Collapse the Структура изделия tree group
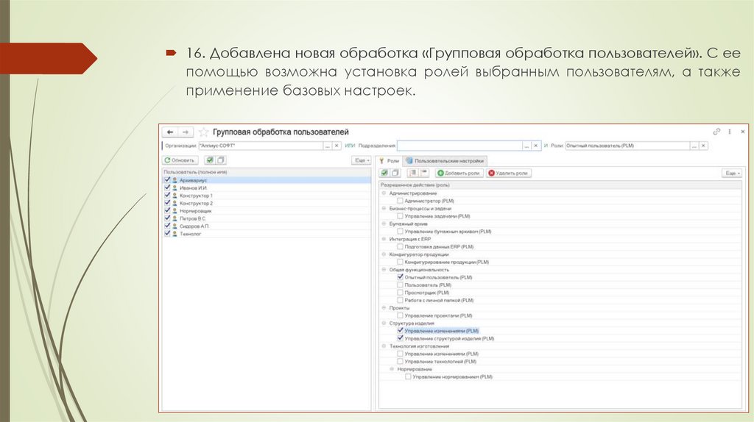The image size is (754, 422). (x=384, y=323)
